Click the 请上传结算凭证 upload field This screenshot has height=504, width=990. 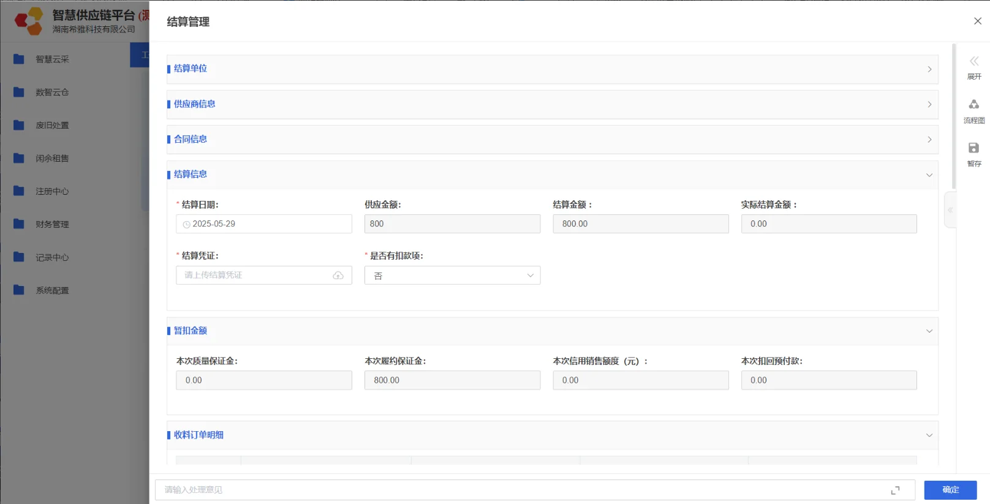coord(264,276)
